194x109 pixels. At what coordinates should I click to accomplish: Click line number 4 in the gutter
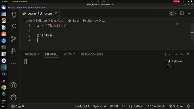tap(29, 40)
